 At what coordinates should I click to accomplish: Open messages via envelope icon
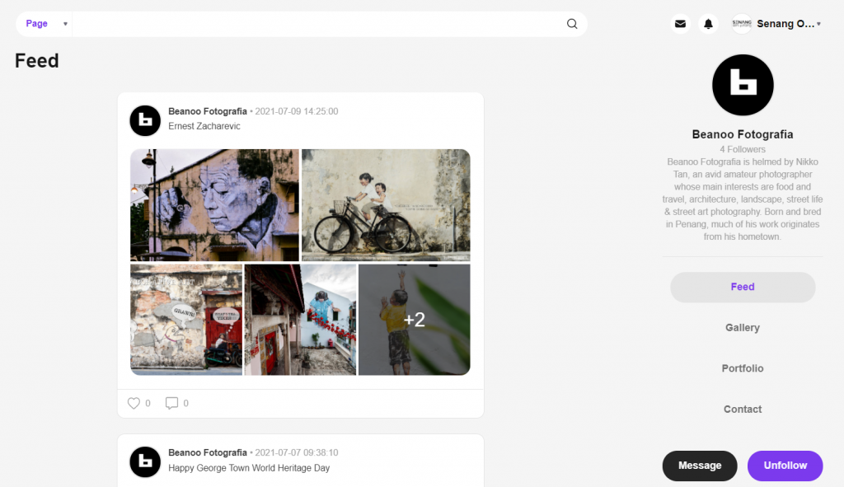[680, 24]
